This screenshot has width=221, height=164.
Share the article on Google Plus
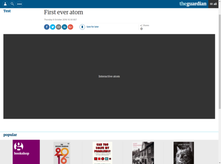pyautogui.click(x=70, y=27)
